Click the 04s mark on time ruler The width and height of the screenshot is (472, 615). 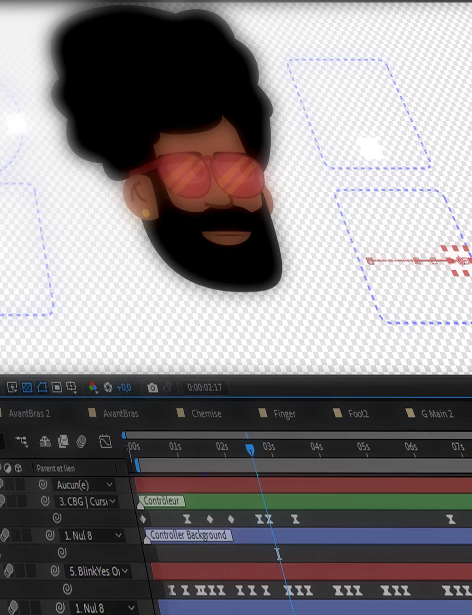pos(316,447)
